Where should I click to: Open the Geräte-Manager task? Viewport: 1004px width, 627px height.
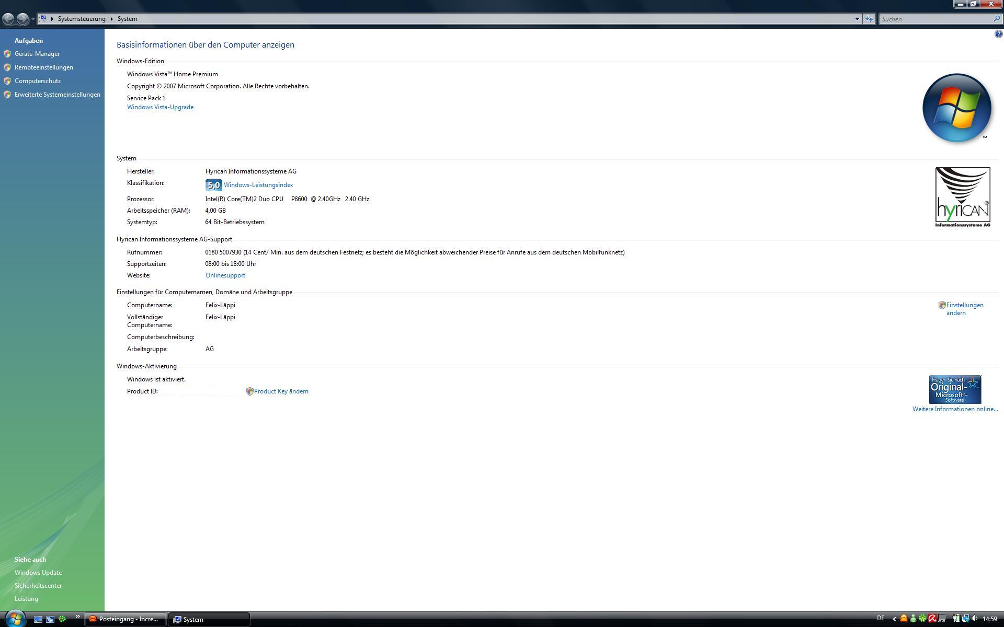[x=37, y=54]
